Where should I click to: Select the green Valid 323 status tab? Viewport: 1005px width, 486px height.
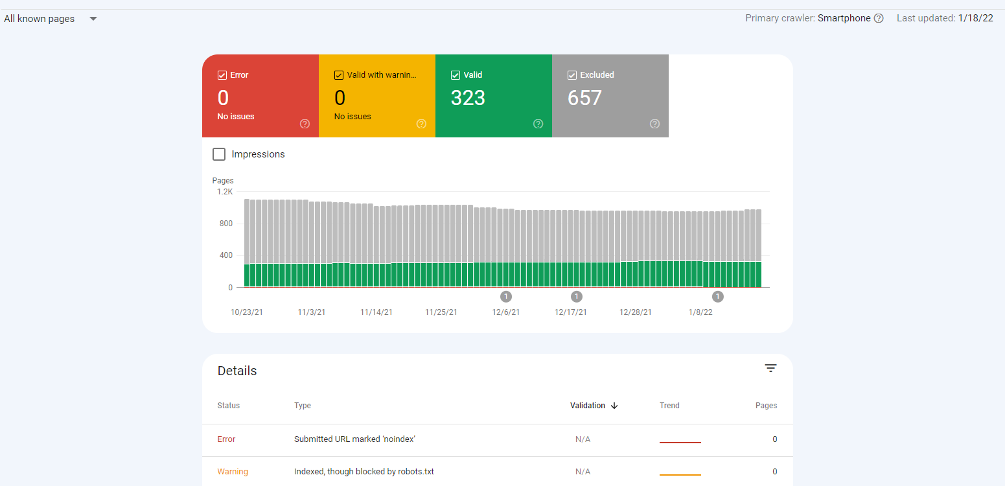pyautogui.click(x=493, y=96)
